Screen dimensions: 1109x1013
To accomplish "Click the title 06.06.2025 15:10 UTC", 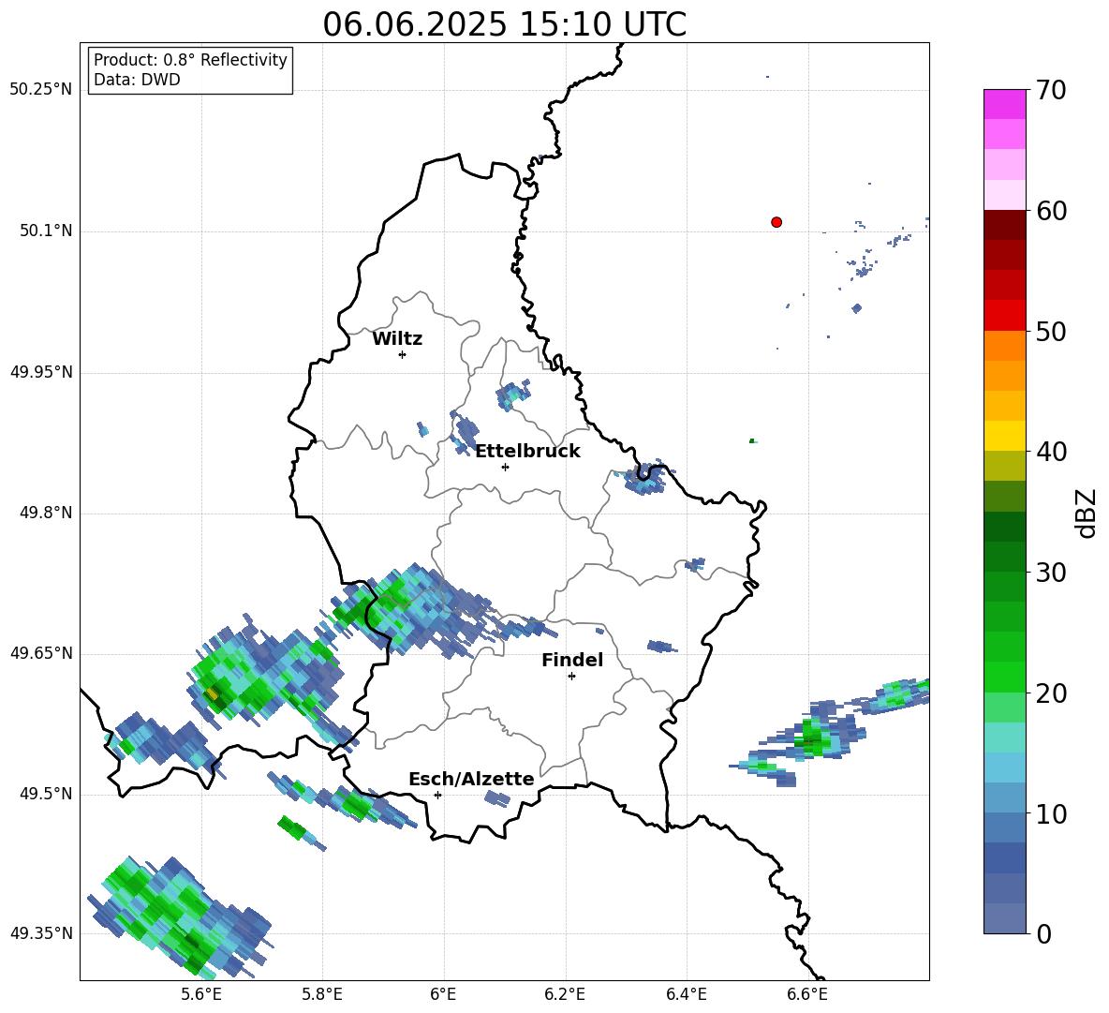I will coord(504,24).
